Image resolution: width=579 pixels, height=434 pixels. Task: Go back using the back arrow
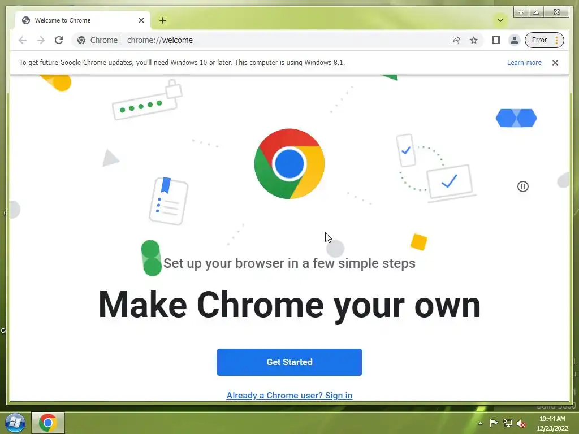[x=23, y=40]
